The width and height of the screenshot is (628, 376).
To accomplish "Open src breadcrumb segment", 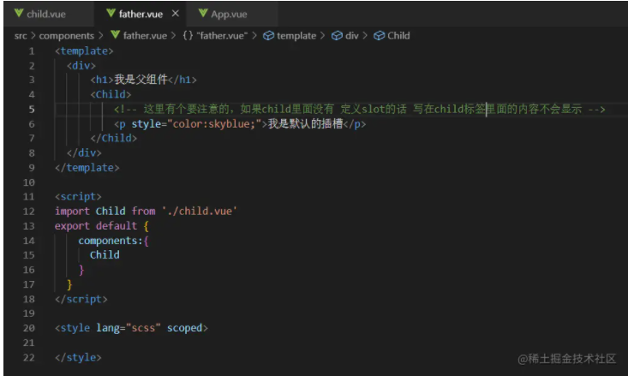I will 21,36.
